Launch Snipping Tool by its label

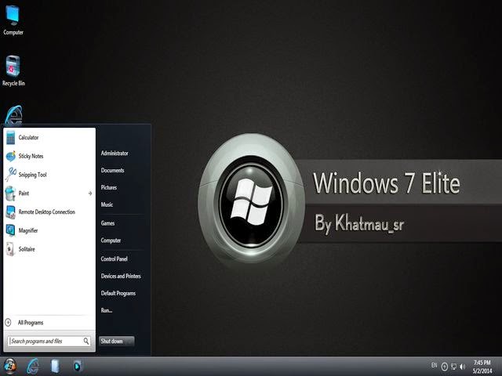tap(32, 175)
